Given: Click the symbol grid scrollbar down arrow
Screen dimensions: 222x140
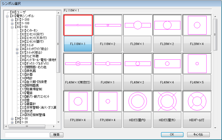Looking at the screenshot, I should click(215, 128).
